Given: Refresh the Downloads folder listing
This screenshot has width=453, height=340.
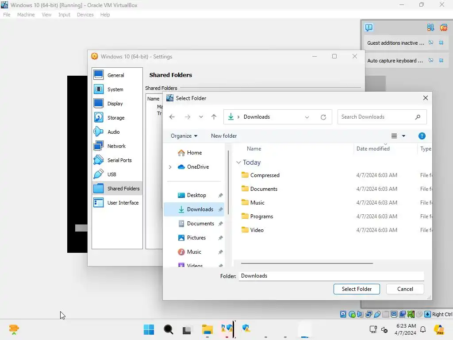Looking at the screenshot, I should [323, 117].
